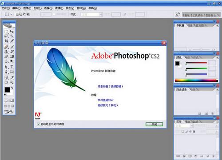Viewport: 222px width, 160px height.
Task: Click create new layer icon in Layers panel
Action: pyautogui.click(x=207, y=156)
